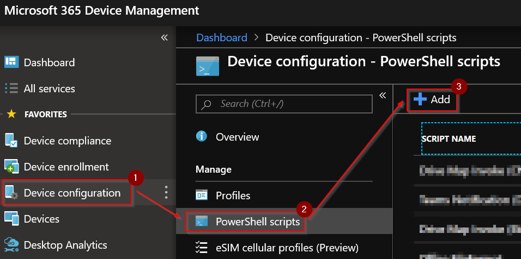Click the Device enrollment icon
The image size is (521, 259).
[x=11, y=167]
